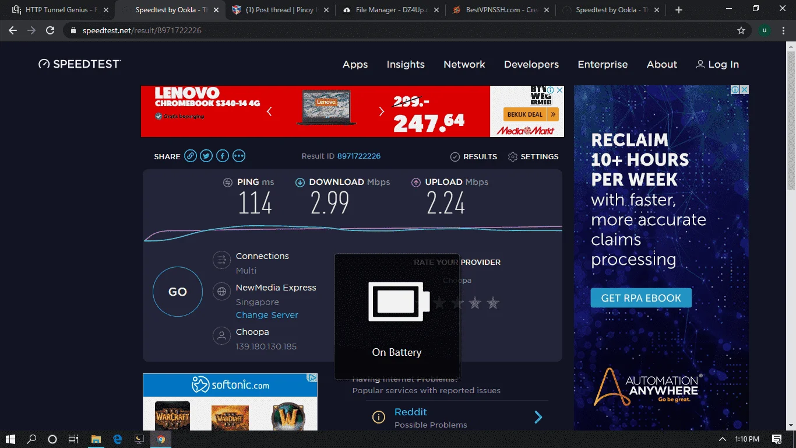Open the Enterprise menu item
Viewport: 796px width, 448px height.
point(603,64)
